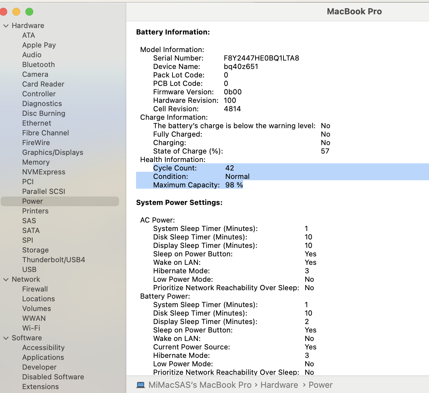The image size is (429, 393).
Task: Select the SATA hardware item
Action: click(x=31, y=231)
